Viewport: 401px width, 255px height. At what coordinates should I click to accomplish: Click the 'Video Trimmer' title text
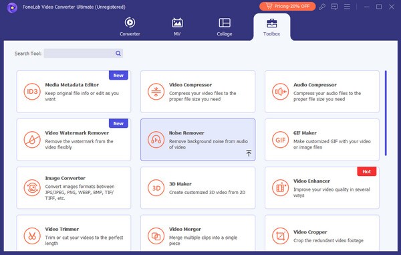62,229
